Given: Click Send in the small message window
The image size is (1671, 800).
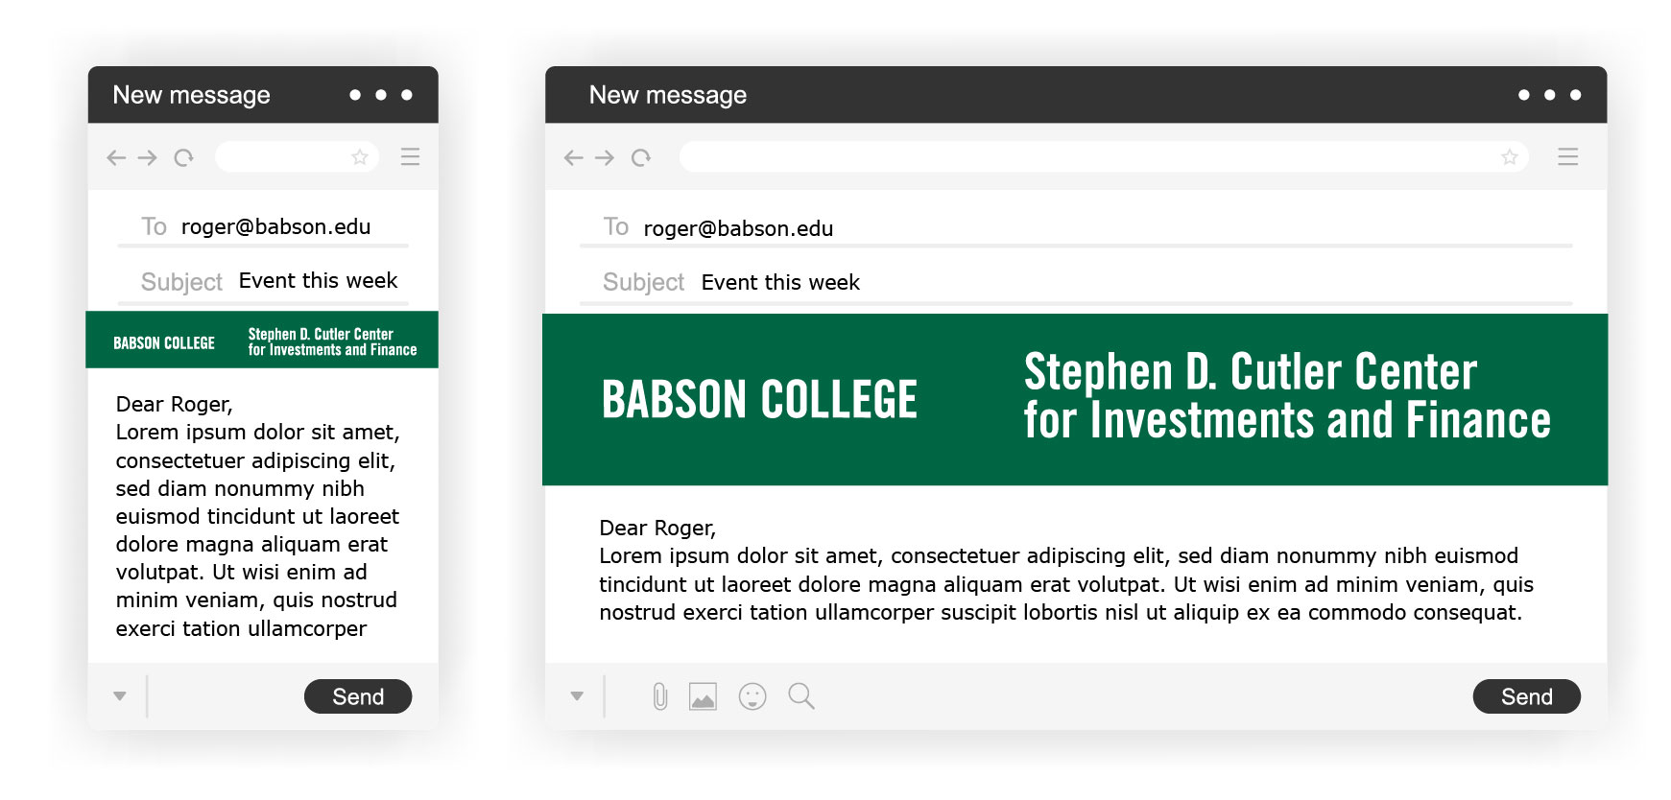Looking at the screenshot, I should coord(358,696).
